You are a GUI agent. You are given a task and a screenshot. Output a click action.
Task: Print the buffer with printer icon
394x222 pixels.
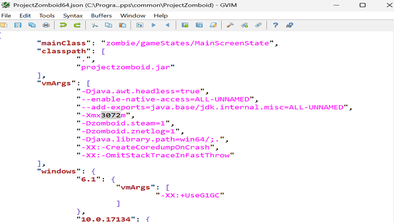coord(46,25)
